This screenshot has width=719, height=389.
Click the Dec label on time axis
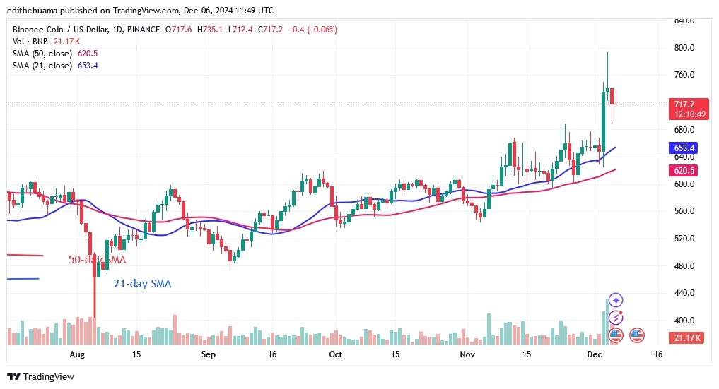click(595, 354)
